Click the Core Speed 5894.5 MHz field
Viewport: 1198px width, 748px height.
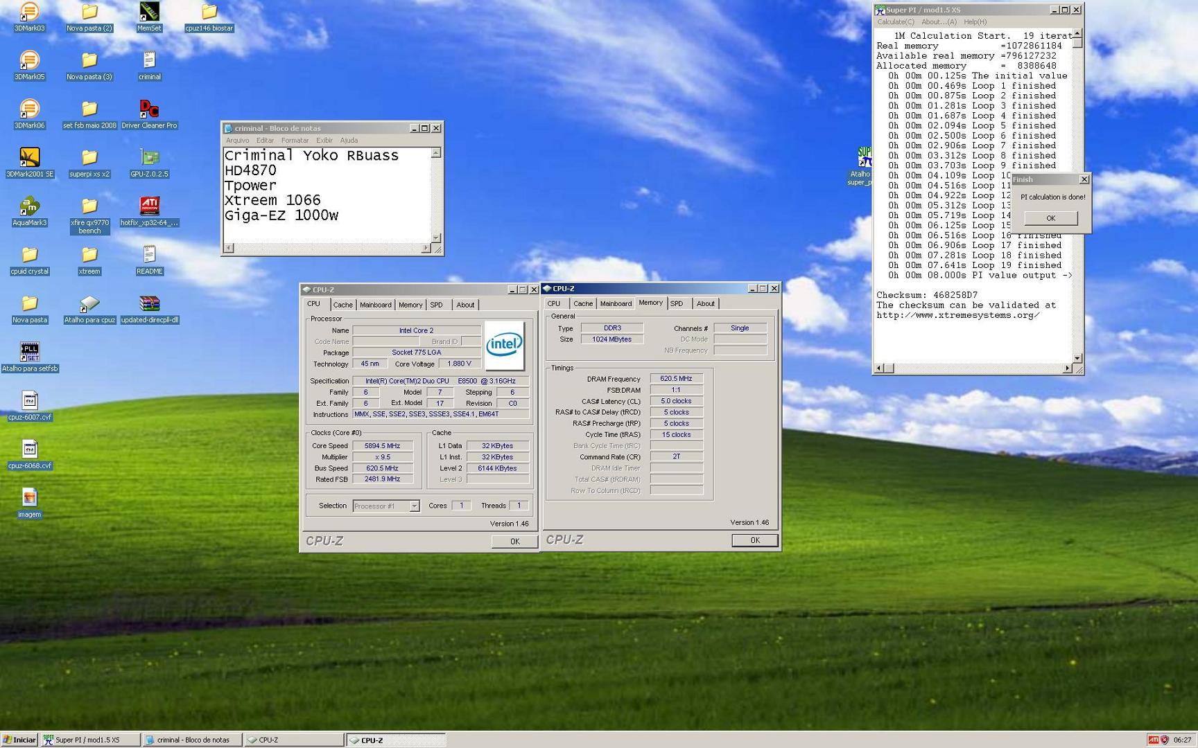pos(383,446)
